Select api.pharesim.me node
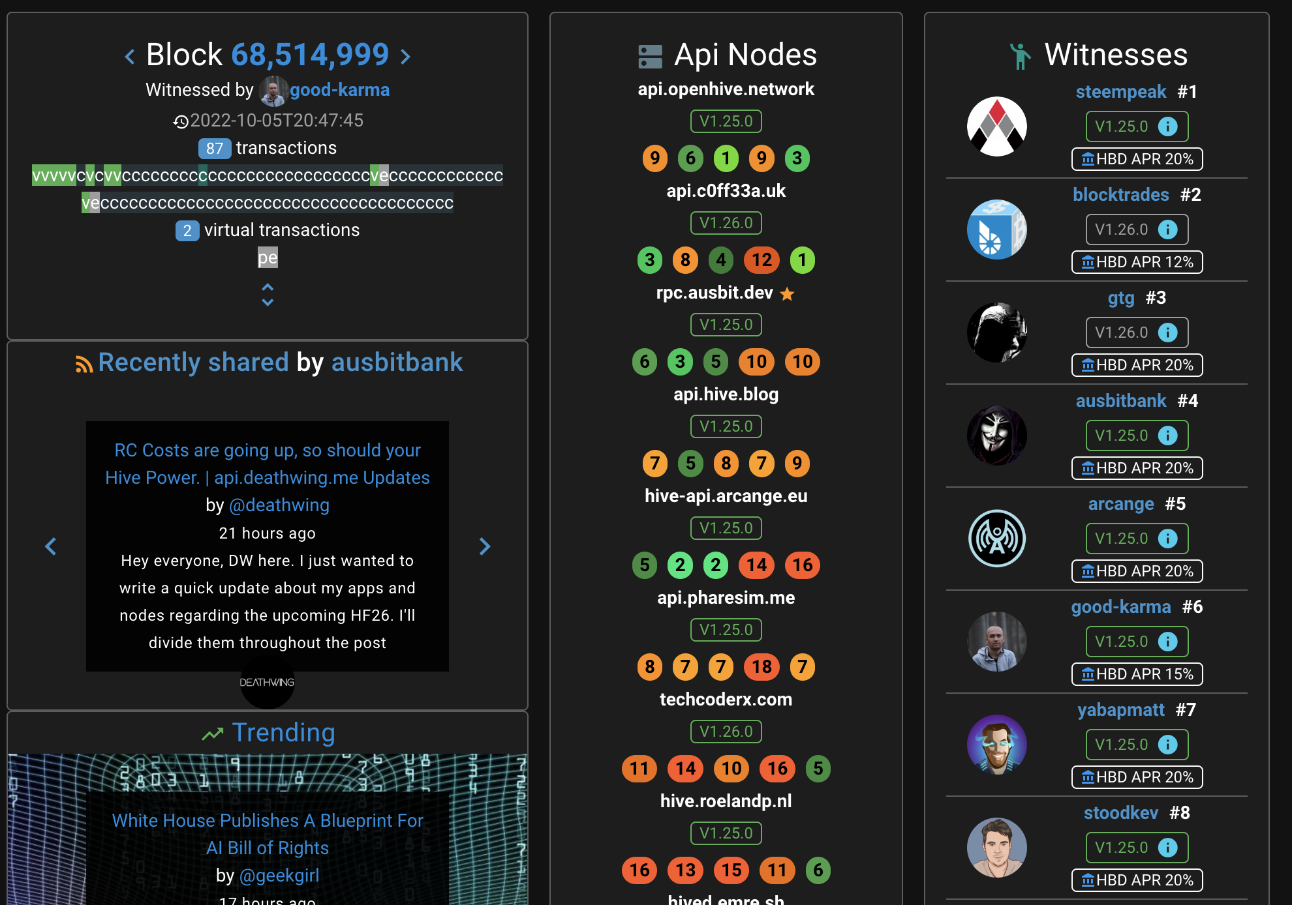The height and width of the screenshot is (905, 1292). 726,598
